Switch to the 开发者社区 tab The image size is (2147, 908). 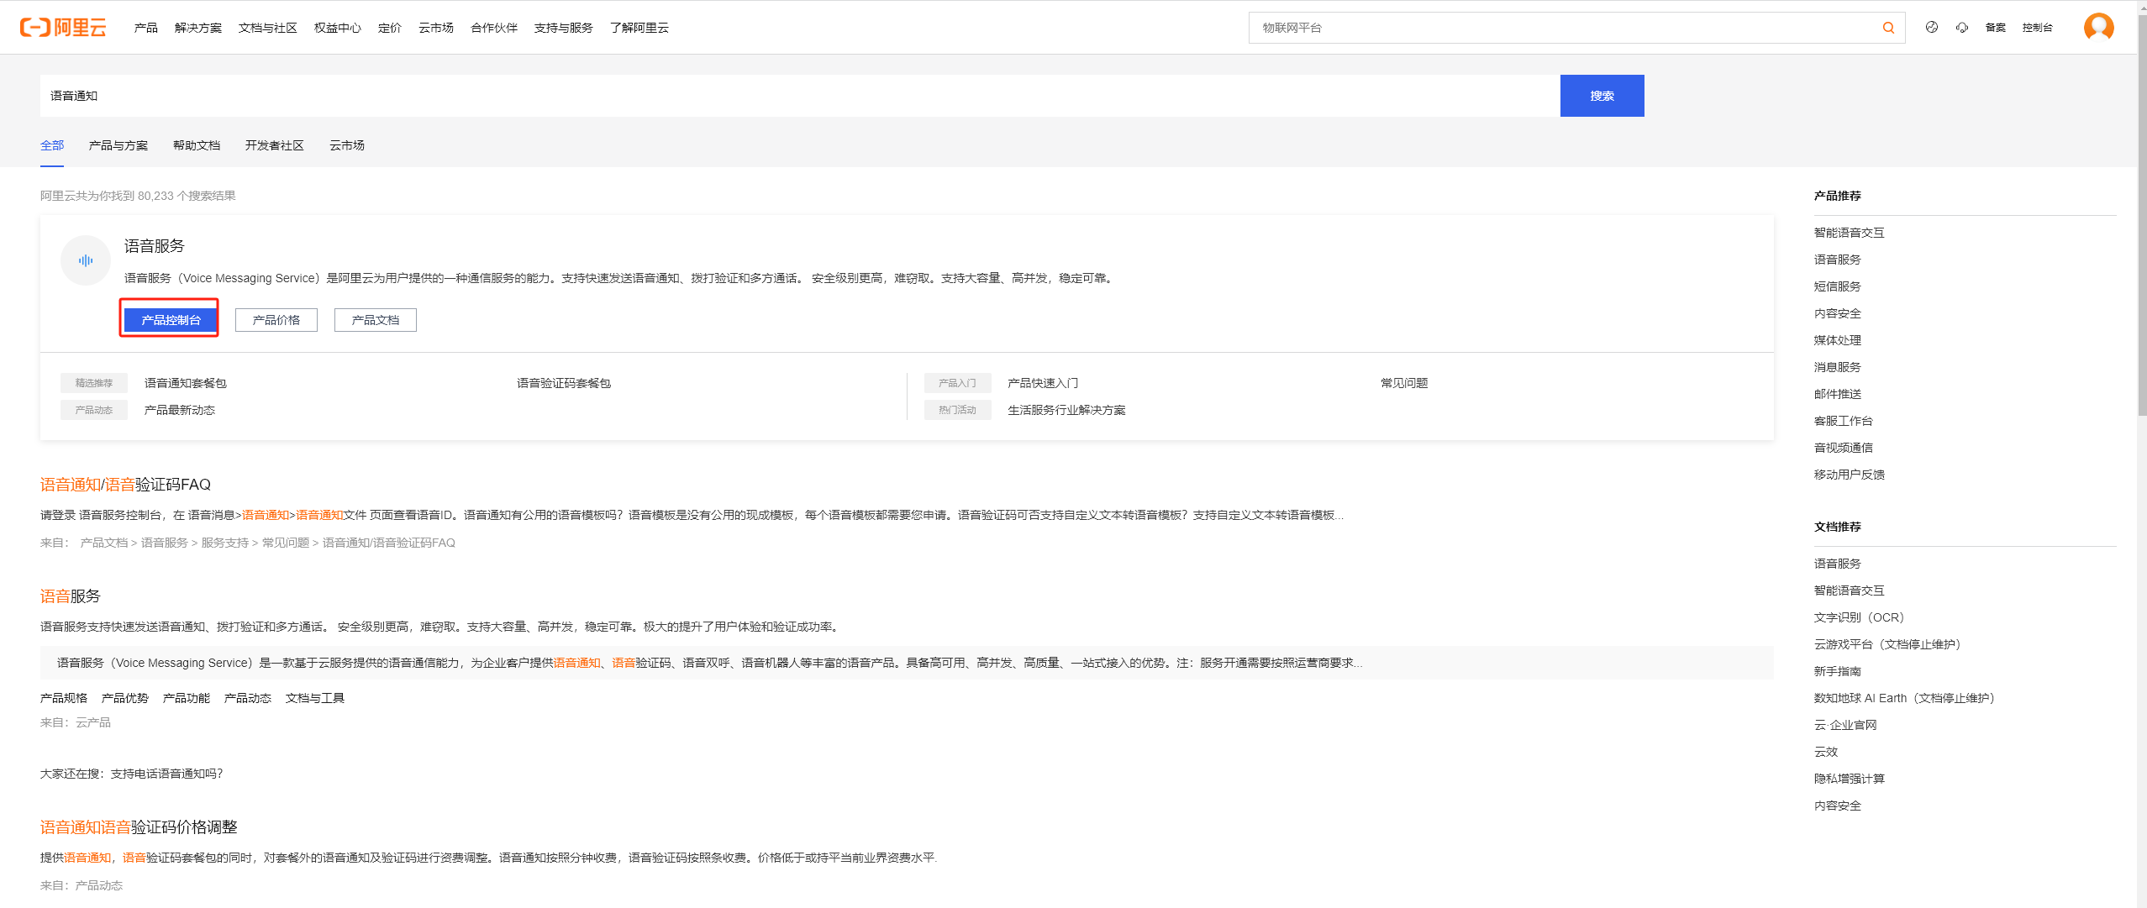pos(274,145)
